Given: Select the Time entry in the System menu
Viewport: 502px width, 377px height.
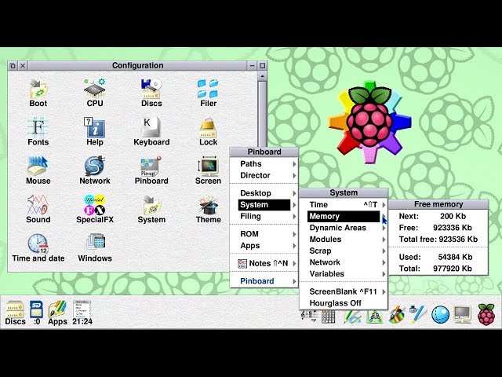Looking at the screenshot, I should click(344, 205).
